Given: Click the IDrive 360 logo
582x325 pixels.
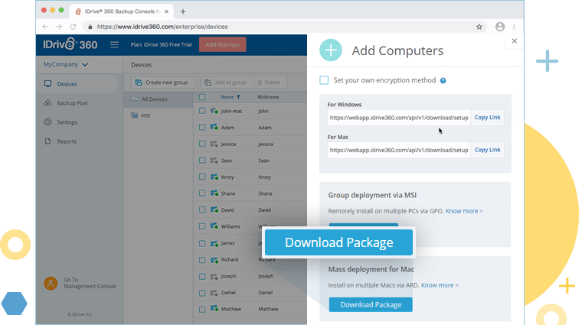Looking at the screenshot, I should pos(70,44).
